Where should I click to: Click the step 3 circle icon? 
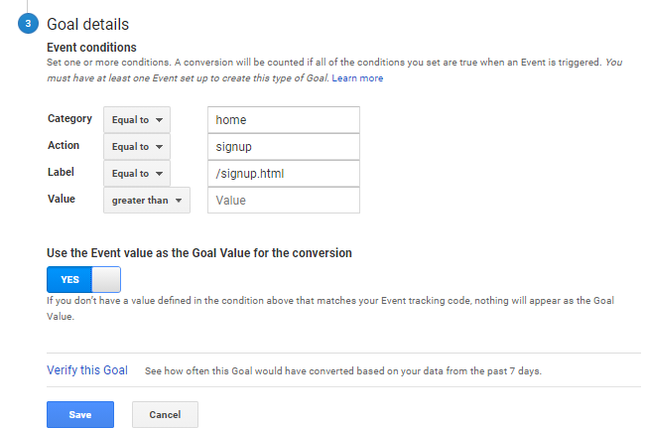27,24
